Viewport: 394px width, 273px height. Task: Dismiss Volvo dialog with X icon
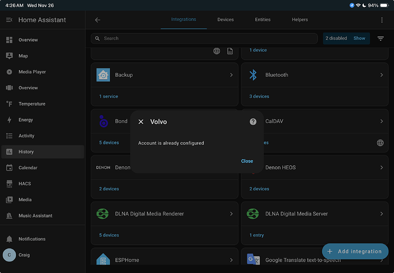click(141, 122)
